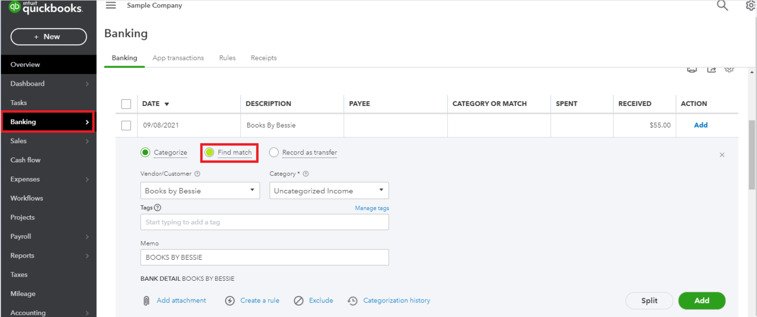Viewport: 757px width, 317px height.
Task: Open the settings gear in top bar
Action: [x=751, y=5]
